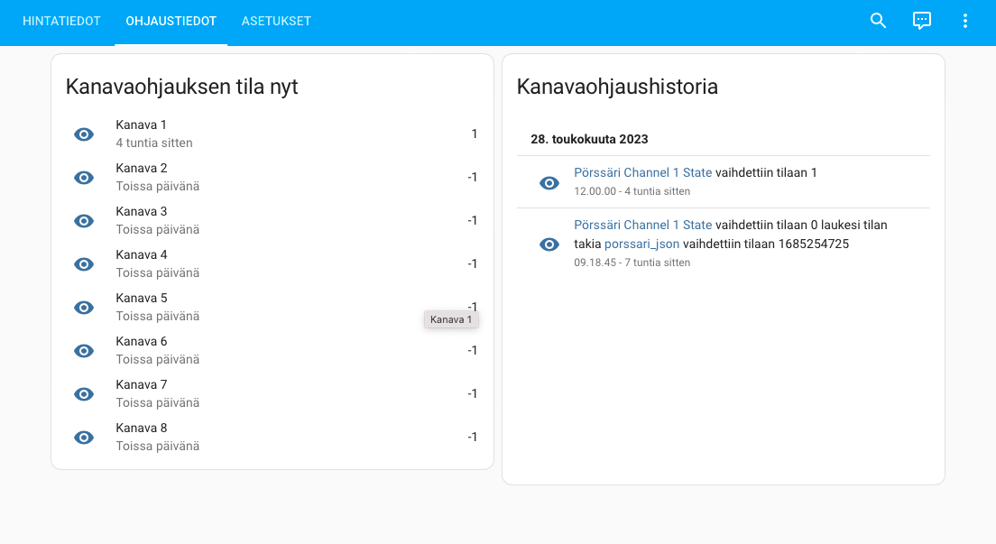Follow the porssari_json link
Screen dimensions: 996x544
pyautogui.click(x=641, y=244)
